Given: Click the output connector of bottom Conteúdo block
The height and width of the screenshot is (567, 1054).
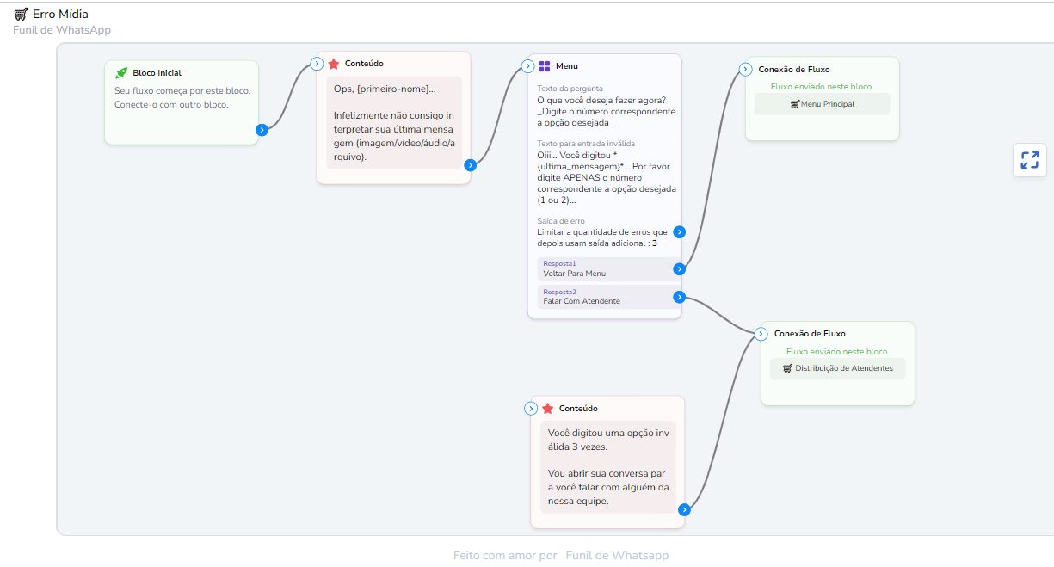Looking at the screenshot, I should (x=684, y=509).
